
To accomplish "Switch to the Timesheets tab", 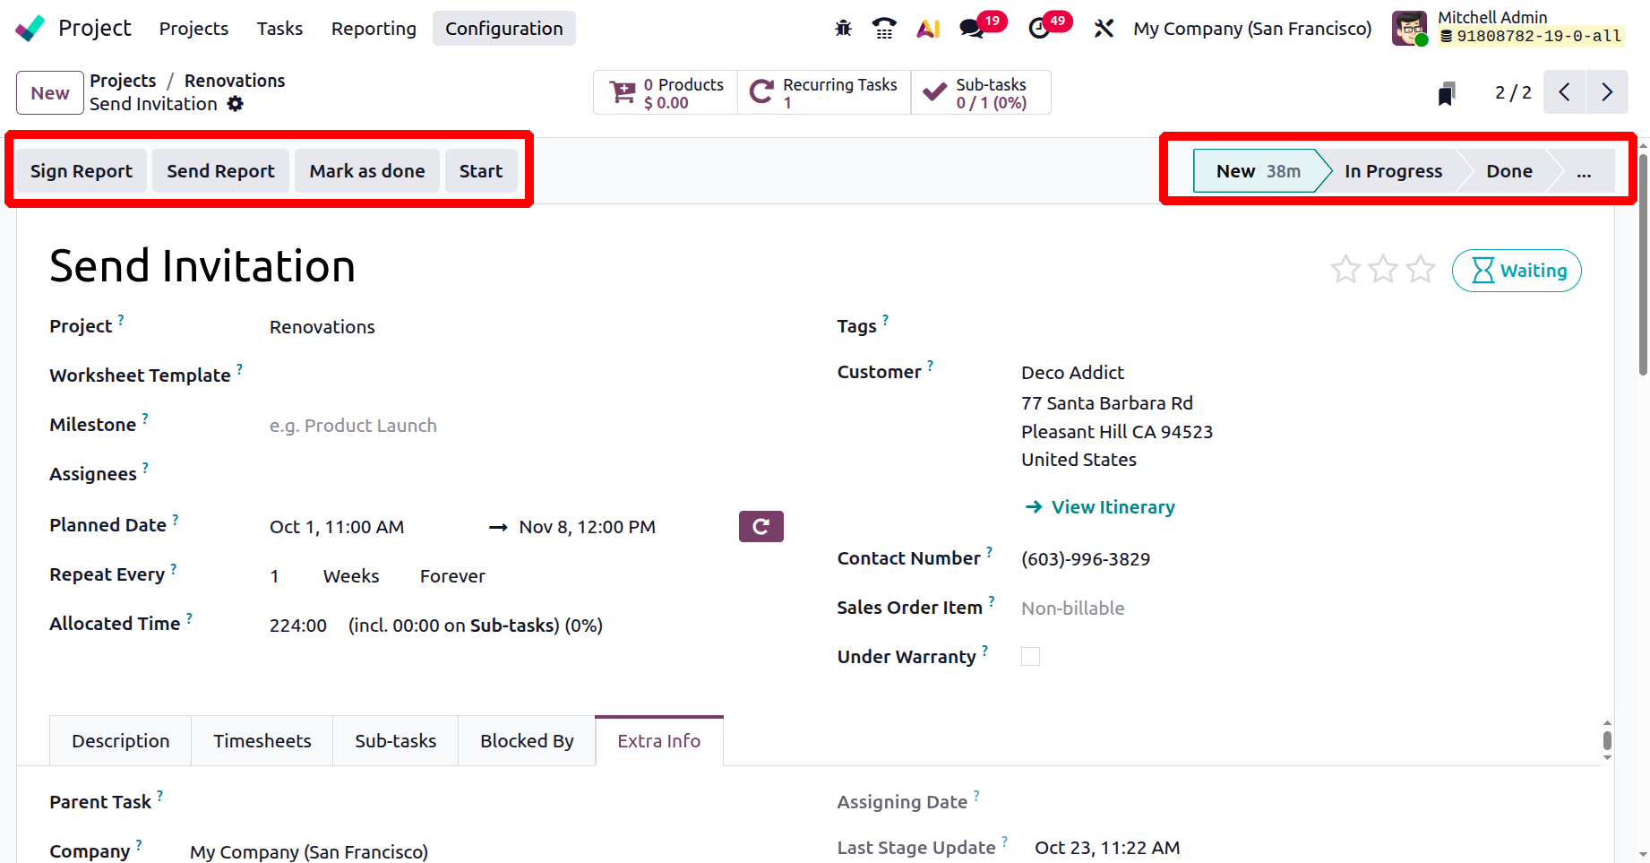I will click(x=262, y=741).
